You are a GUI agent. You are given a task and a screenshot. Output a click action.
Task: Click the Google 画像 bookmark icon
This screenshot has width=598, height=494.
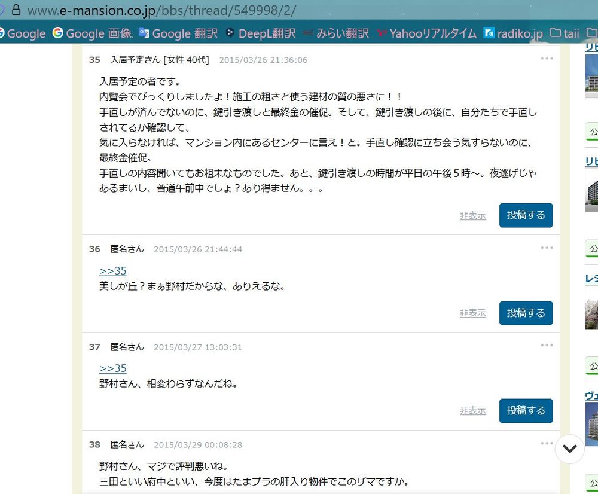(x=58, y=33)
